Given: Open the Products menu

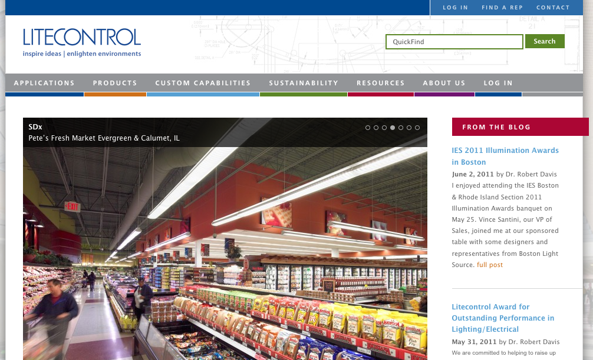Looking at the screenshot, I should point(115,83).
